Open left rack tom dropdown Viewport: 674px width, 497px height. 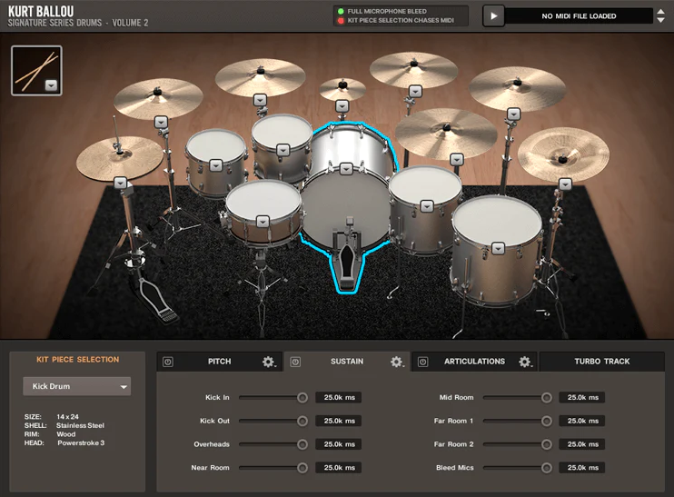pos(216,165)
